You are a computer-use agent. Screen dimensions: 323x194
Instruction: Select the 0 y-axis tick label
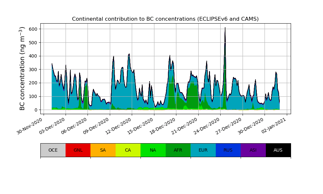(x=35, y=110)
